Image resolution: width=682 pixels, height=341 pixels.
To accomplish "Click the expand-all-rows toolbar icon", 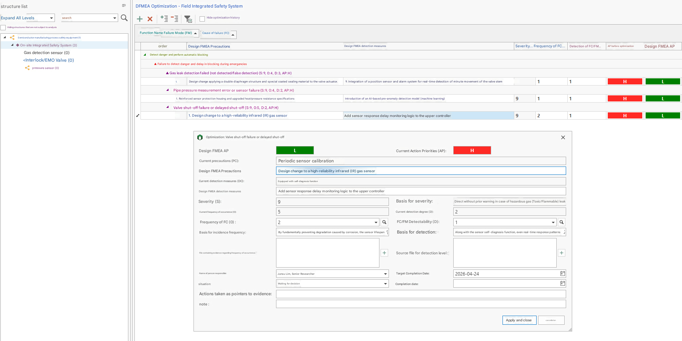I will point(164,18).
